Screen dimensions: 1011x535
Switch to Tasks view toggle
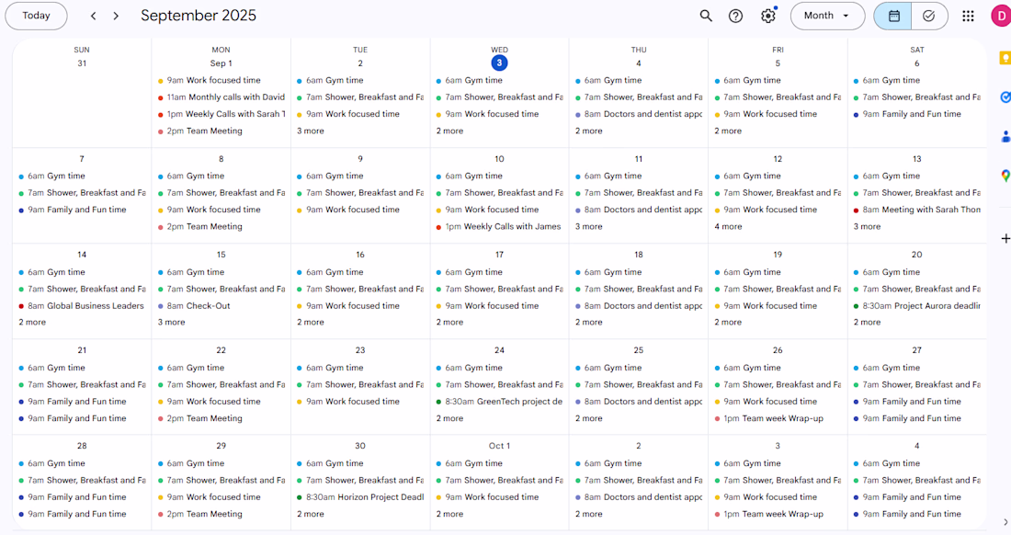[929, 16]
